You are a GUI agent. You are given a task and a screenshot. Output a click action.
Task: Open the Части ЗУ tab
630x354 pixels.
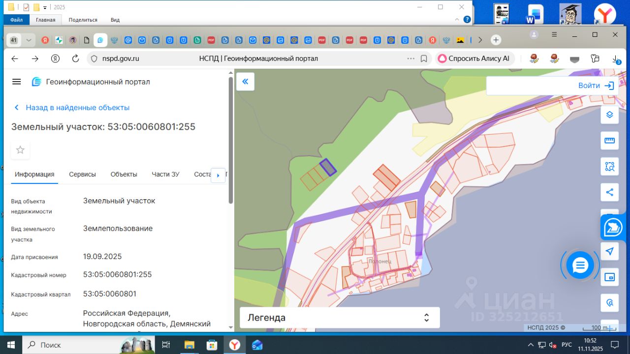(x=165, y=174)
